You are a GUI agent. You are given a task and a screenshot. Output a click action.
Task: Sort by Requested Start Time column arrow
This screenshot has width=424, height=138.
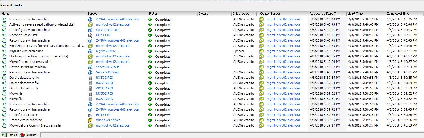(x=343, y=14)
